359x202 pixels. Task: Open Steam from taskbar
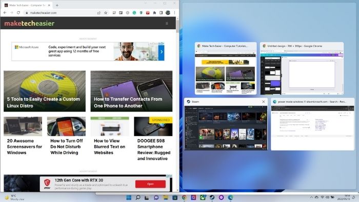(212, 197)
